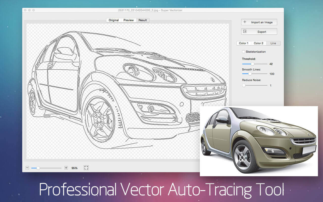Adjust the Reduce Noise slider
The height and width of the screenshot is (202, 323).
point(244,85)
